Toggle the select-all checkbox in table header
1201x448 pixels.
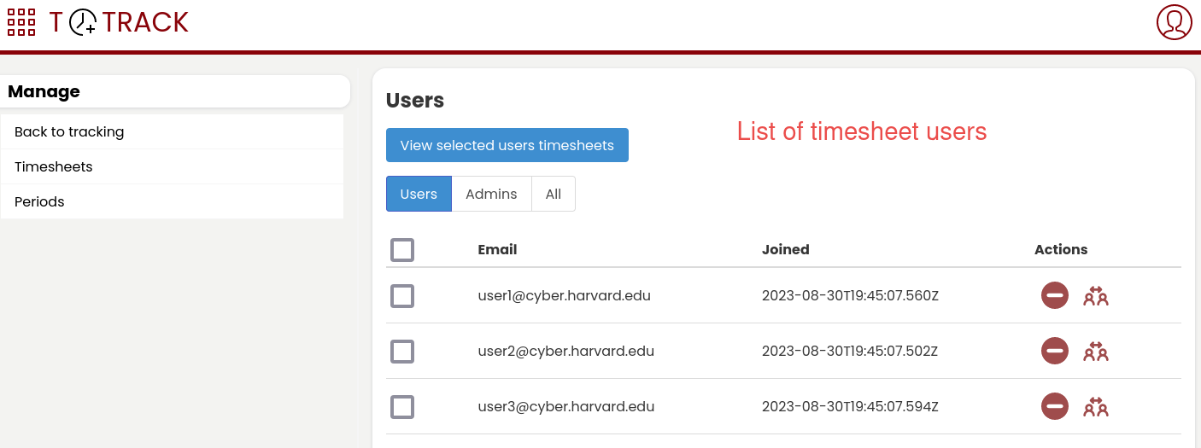pos(402,250)
